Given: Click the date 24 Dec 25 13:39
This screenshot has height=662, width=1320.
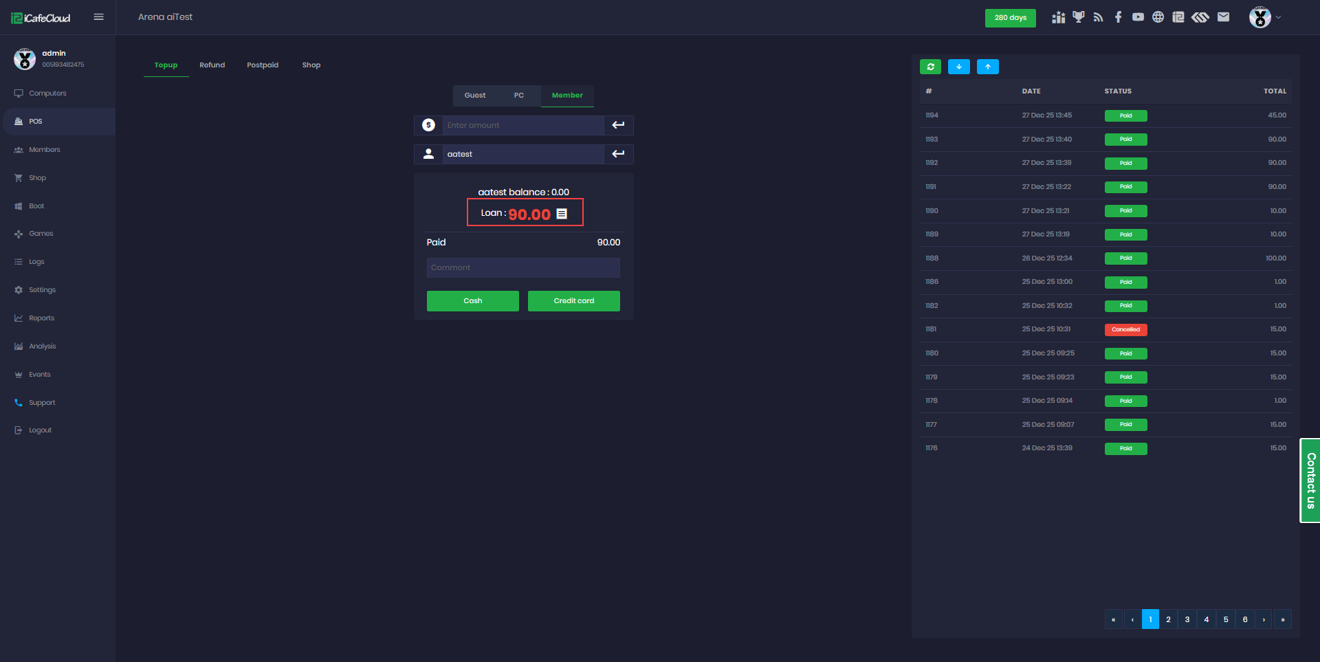Looking at the screenshot, I should [1047, 448].
